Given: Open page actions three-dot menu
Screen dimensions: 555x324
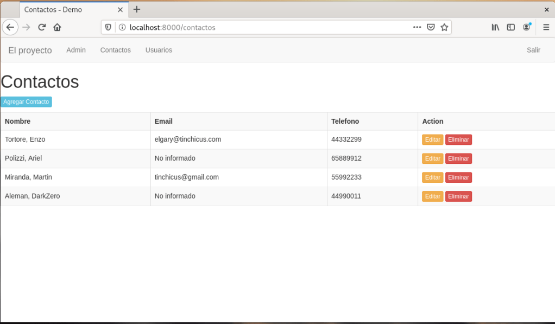Looking at the screenshot, I should tap(417, 27).
